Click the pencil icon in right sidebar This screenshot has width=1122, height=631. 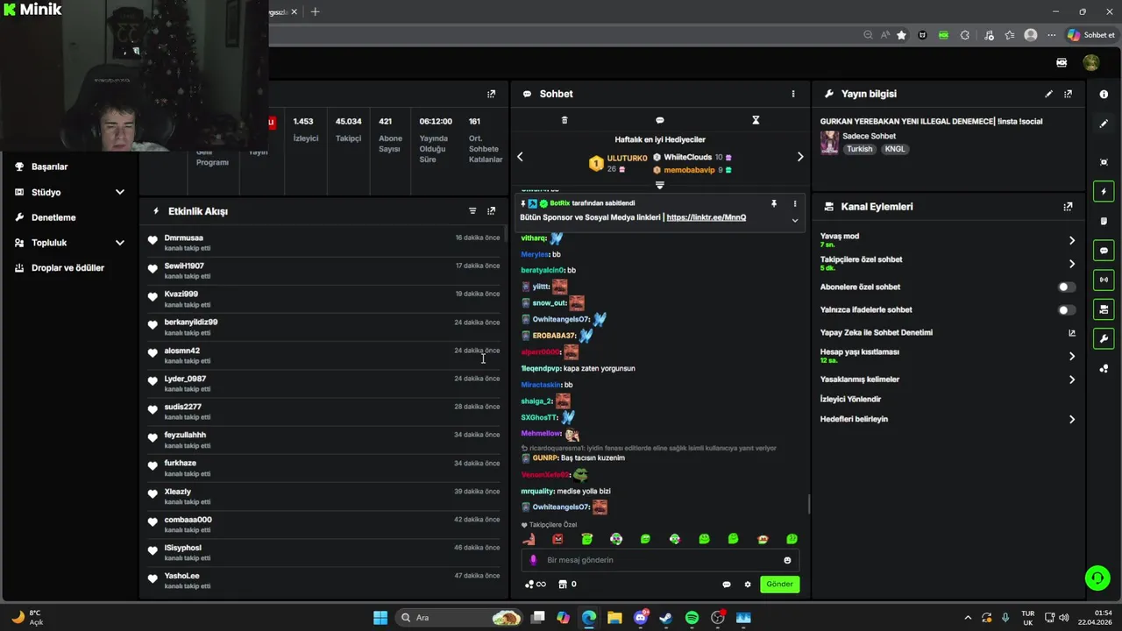click(1104, 124)
